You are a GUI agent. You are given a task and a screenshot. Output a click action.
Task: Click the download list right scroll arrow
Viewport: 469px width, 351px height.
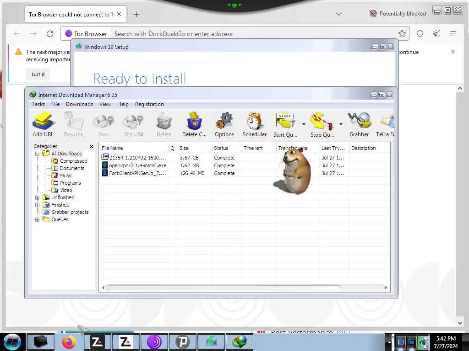point(386,288)
